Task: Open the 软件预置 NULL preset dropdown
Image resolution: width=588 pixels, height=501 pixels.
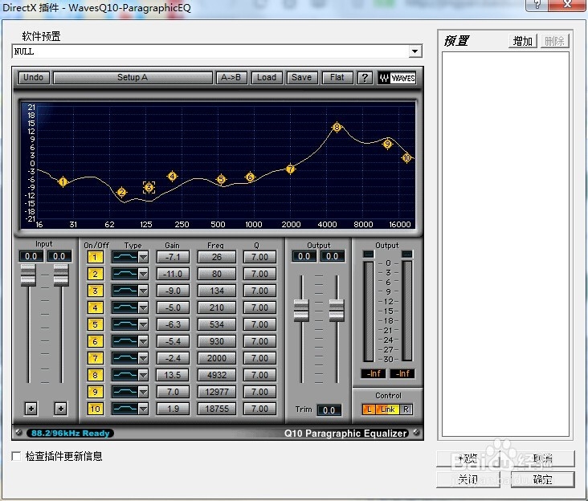Action: point(414,51)
